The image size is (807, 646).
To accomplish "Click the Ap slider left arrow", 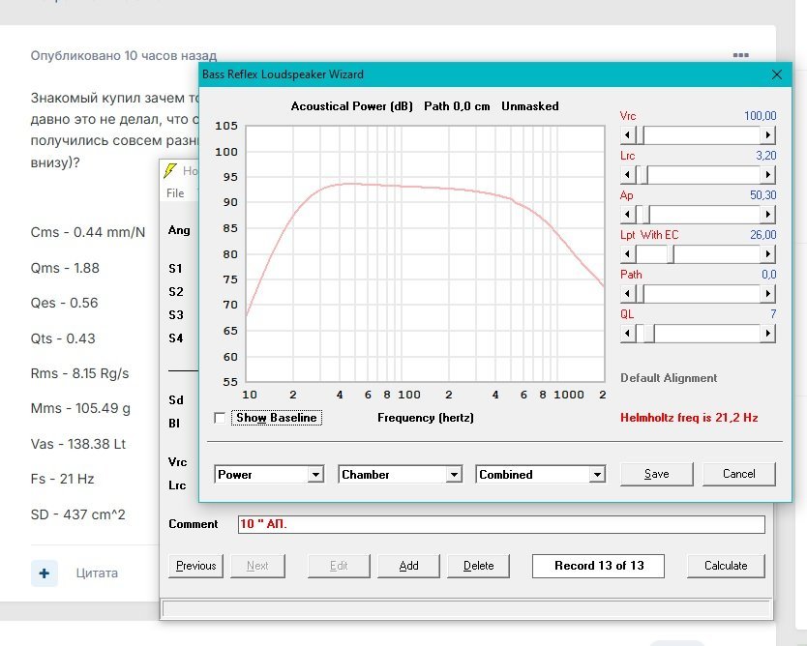I will pos(627,215).
